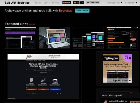Click the tinypm logo in the ad
The image size is (140, 103).
coord(111,58)
